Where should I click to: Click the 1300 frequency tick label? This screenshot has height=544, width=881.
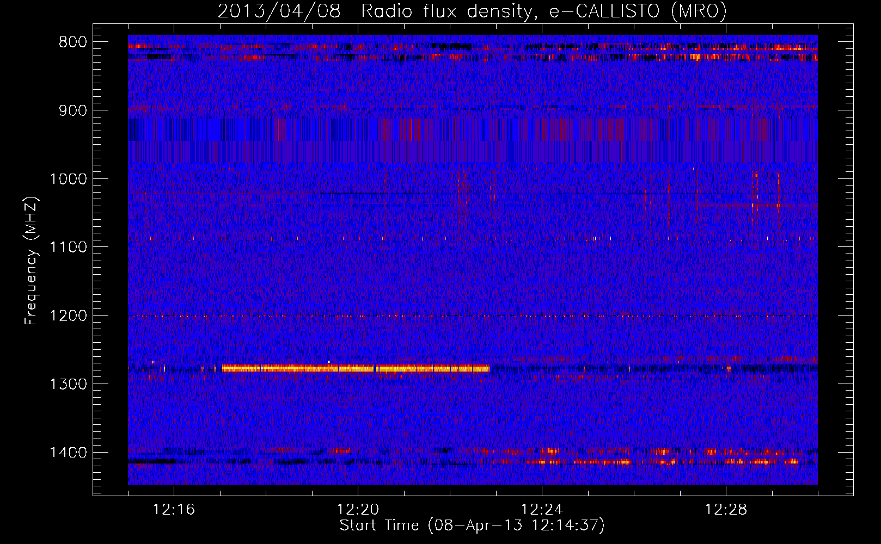click(x=69, y=384)
